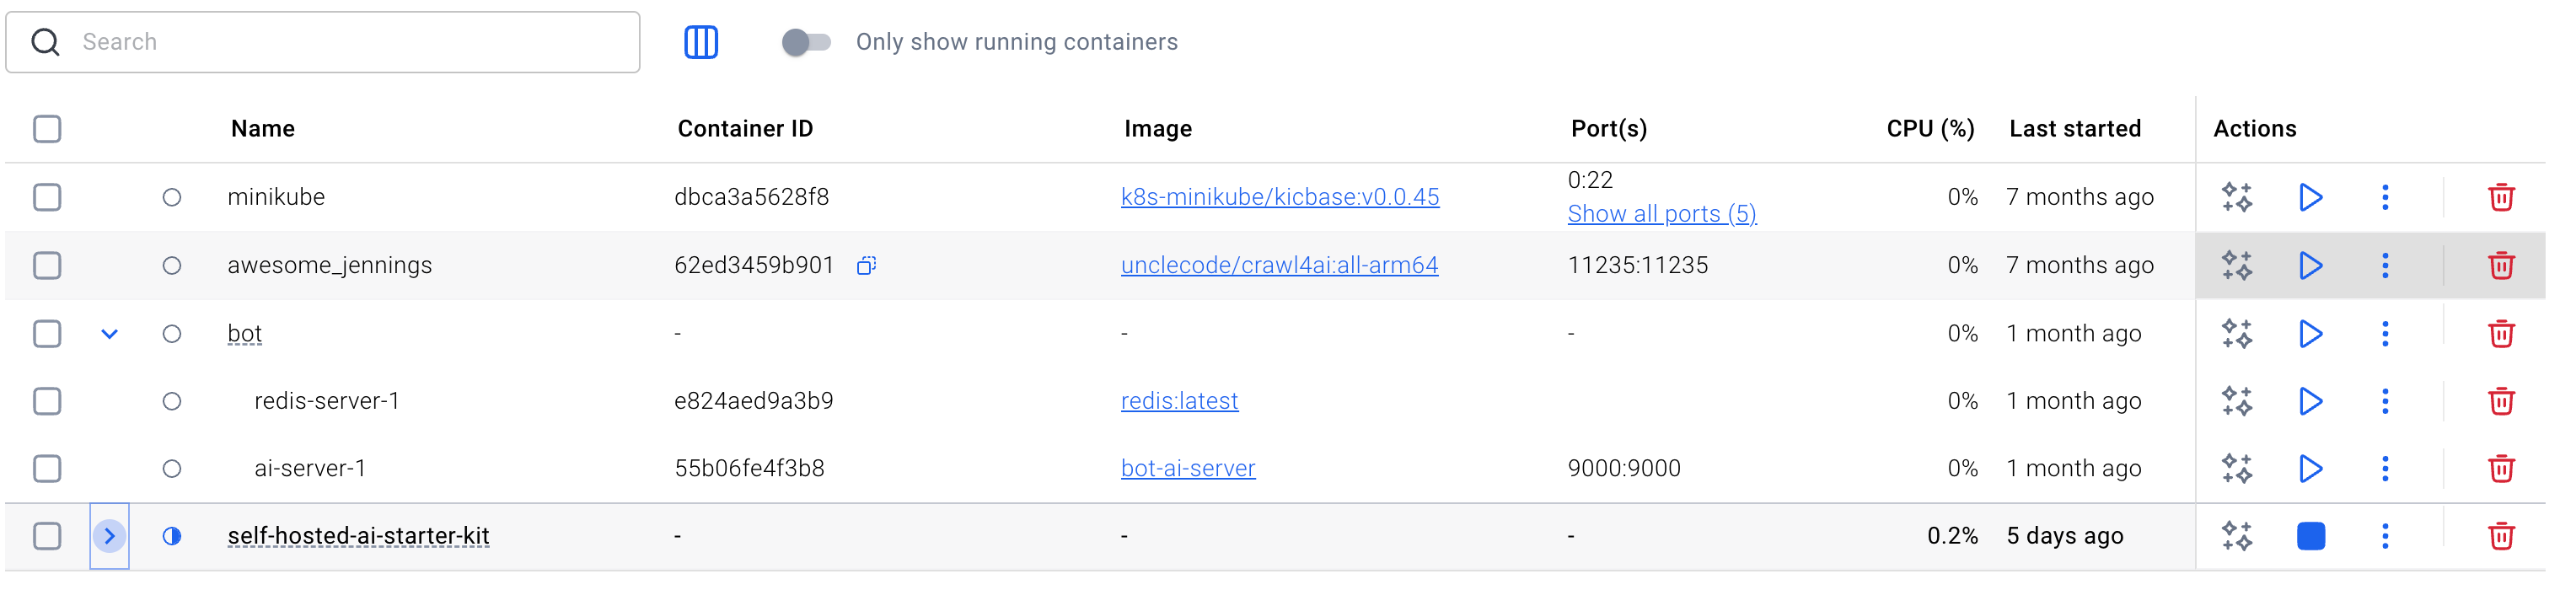Open column manager icon next to search
This screenshot has width=2576, height=590.
[701, 42]
